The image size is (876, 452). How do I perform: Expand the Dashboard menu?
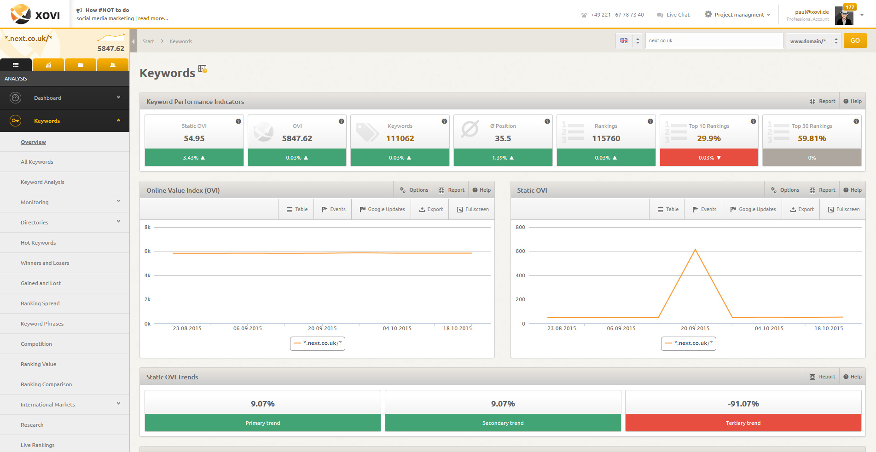(x=118, y=97)
